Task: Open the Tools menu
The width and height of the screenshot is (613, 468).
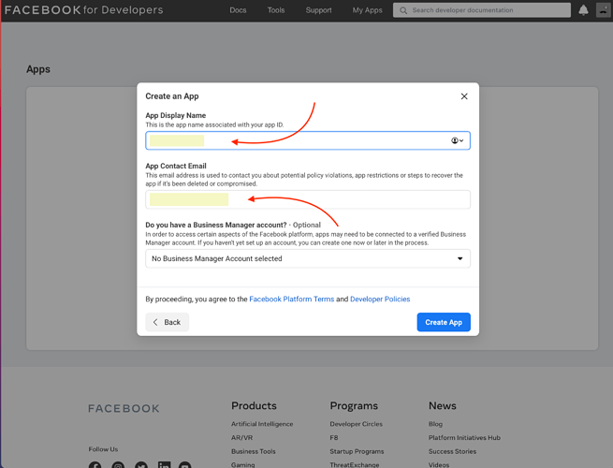Action: point(276,10)
